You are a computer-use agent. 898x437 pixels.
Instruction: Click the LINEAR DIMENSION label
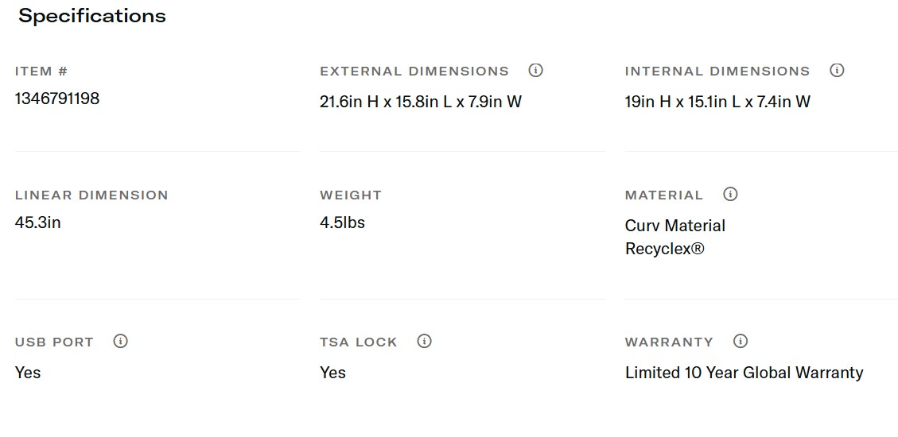click(x=91, y=195)
